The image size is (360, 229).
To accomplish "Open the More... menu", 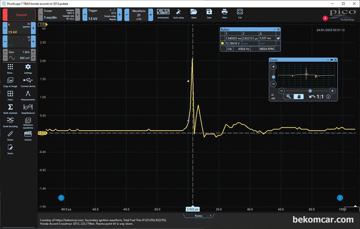I will pos(10,69).
